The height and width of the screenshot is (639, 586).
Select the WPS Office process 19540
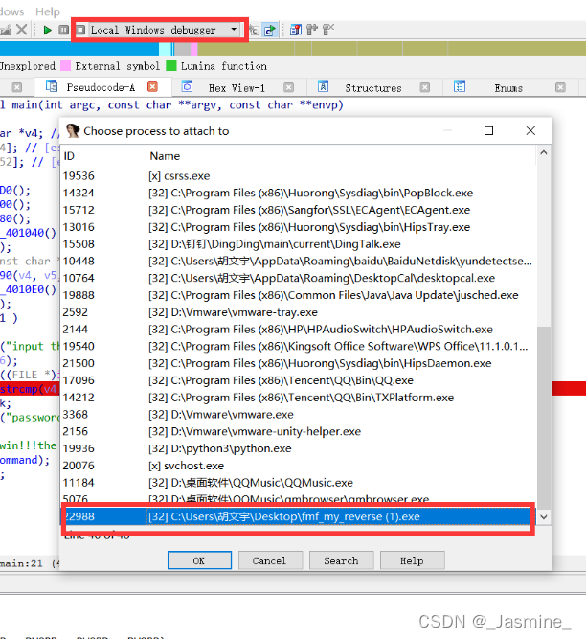point(298,347)
